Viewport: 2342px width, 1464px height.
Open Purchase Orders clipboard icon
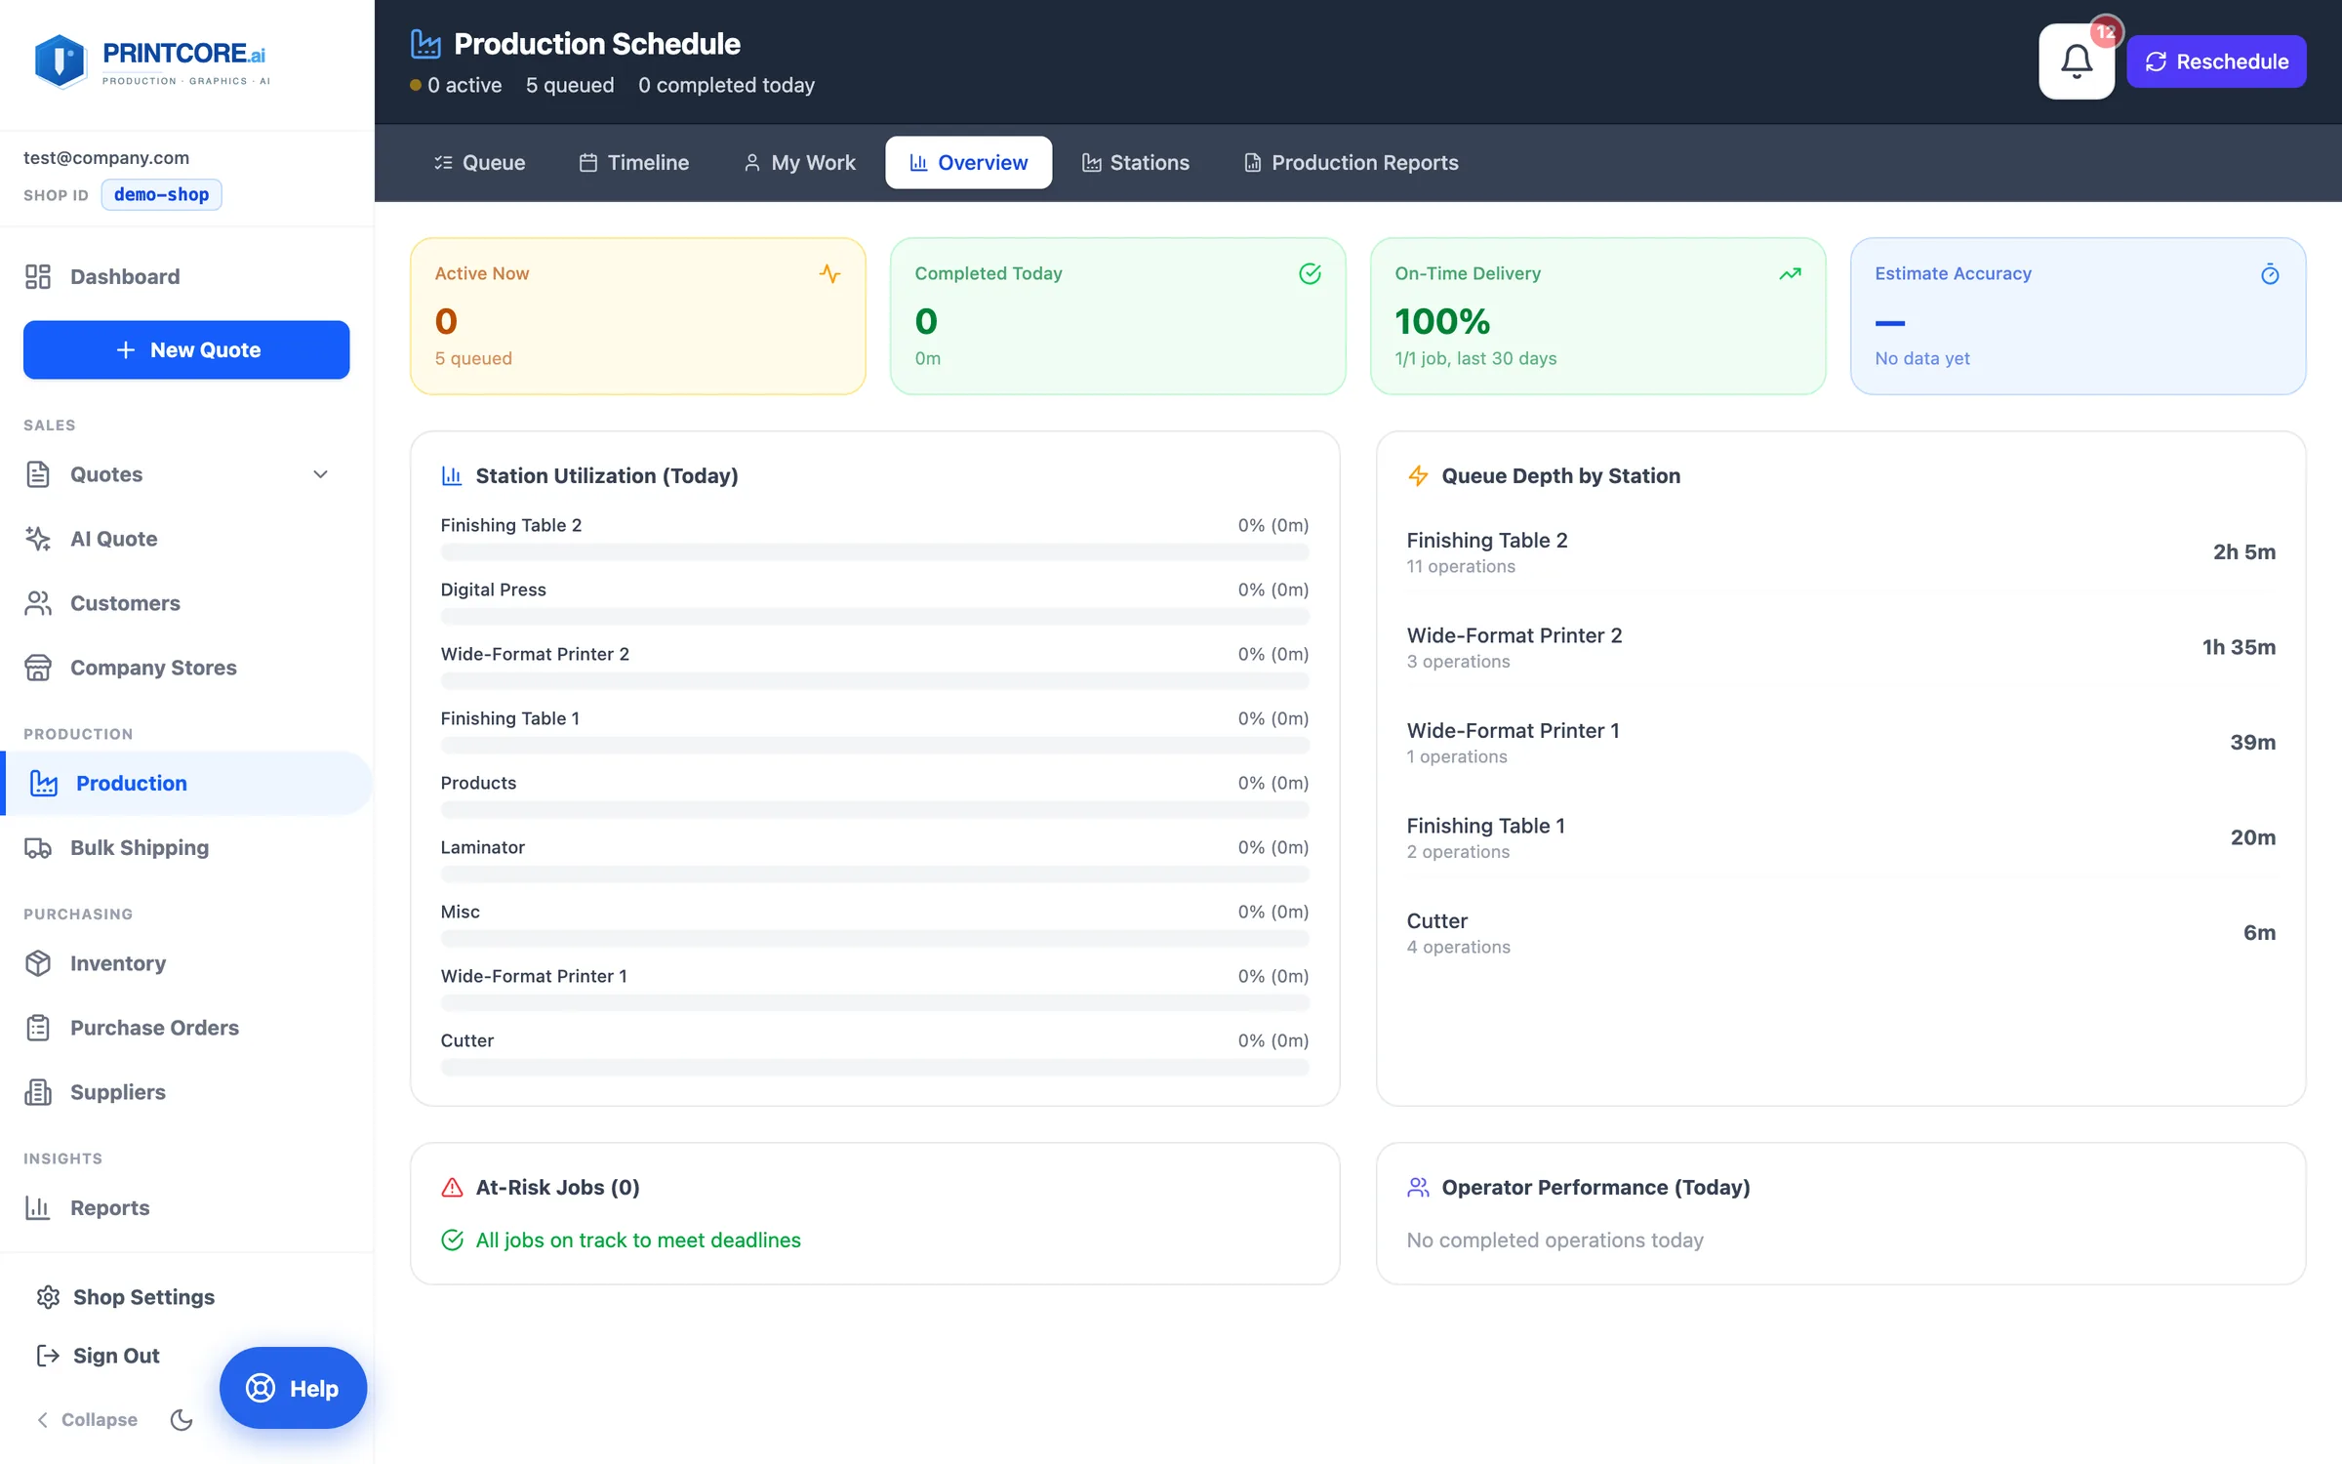pos(38,1028)
